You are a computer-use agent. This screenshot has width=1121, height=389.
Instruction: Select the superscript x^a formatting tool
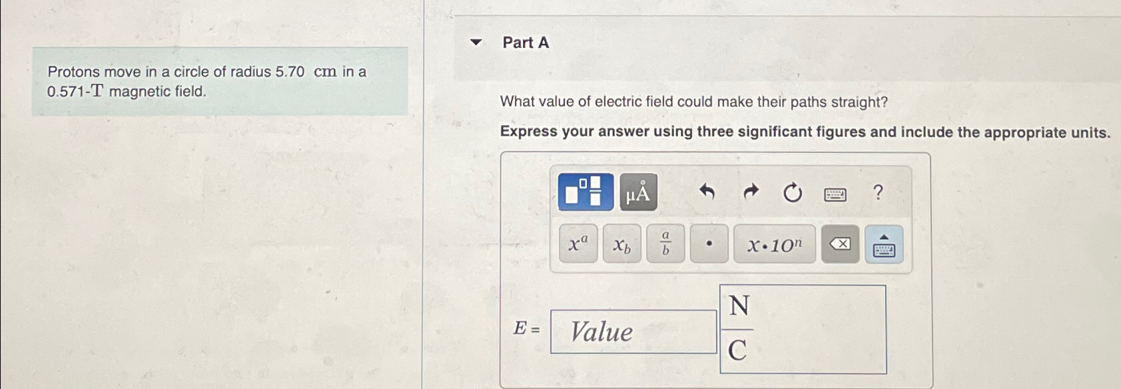[x=577, y=245]
